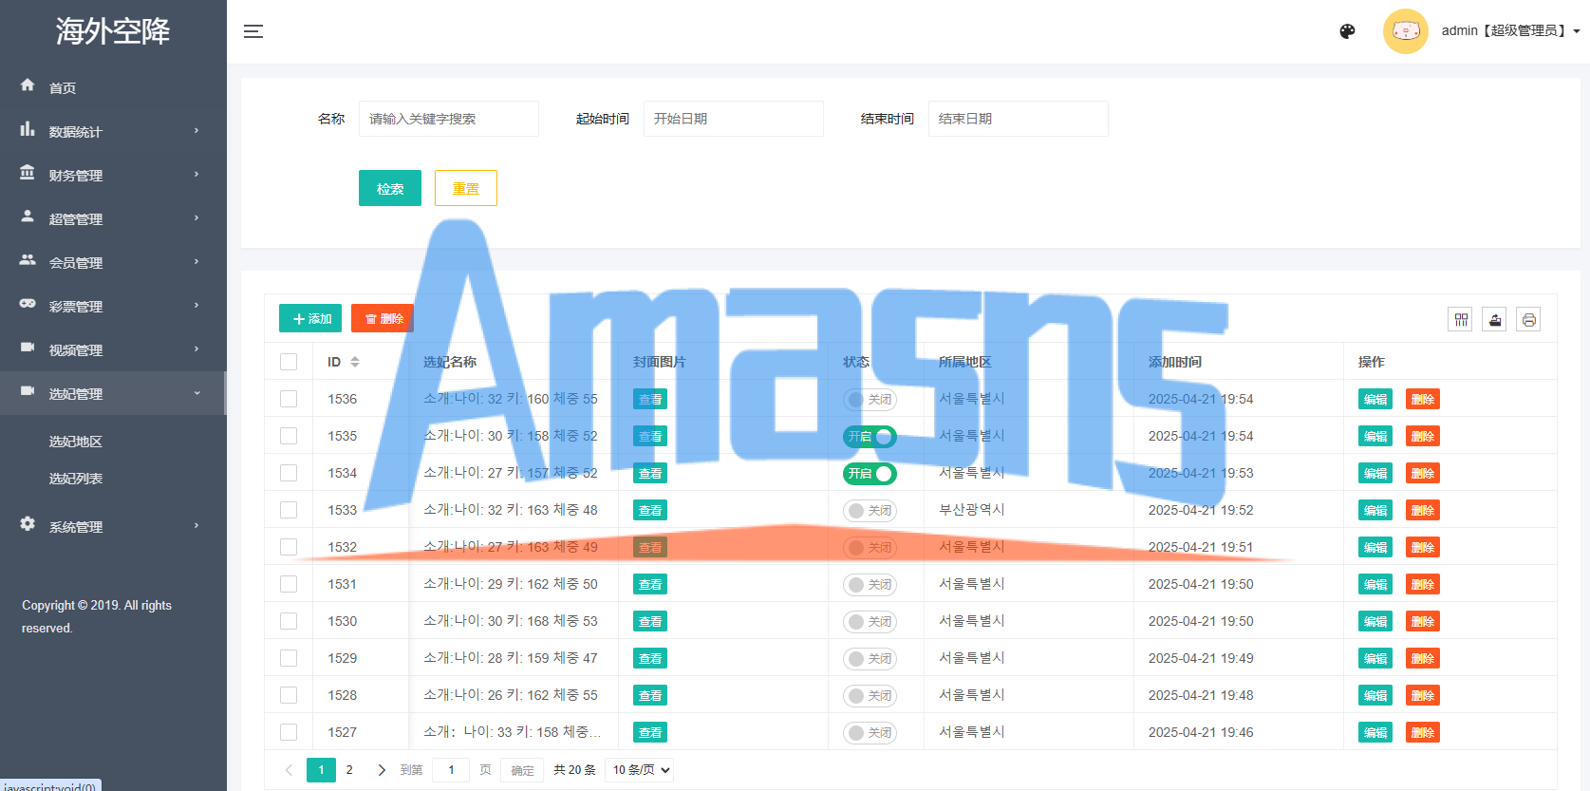Expand the 会员管理 menu
Screen dimensions: 1590x791
point(113,262)
